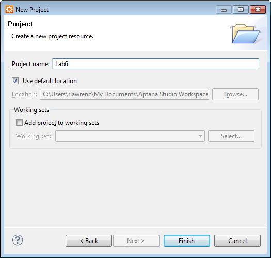Expand the Working sets dropdown arrow
271x258 pixels.
pyautogui.click(x=200, y=136)
